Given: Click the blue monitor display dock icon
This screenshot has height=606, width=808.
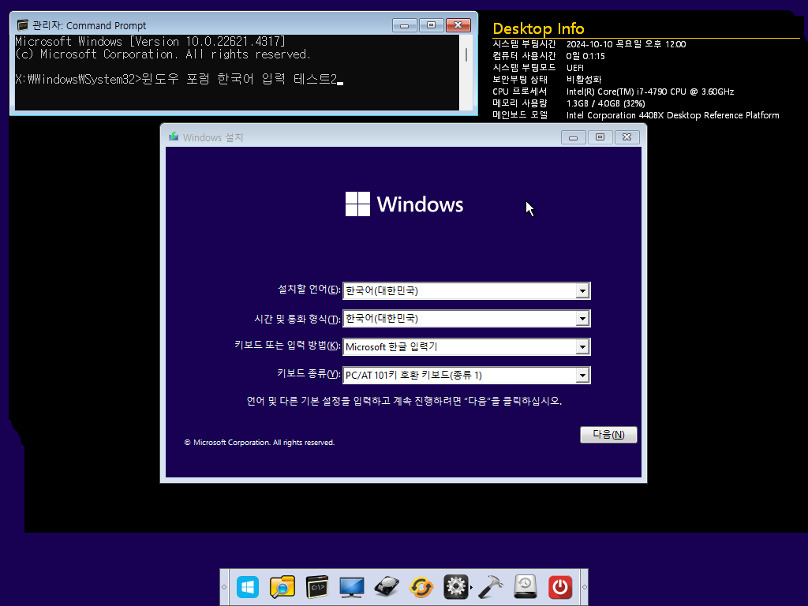Looking at the screenshot, I should pos(351,587).
